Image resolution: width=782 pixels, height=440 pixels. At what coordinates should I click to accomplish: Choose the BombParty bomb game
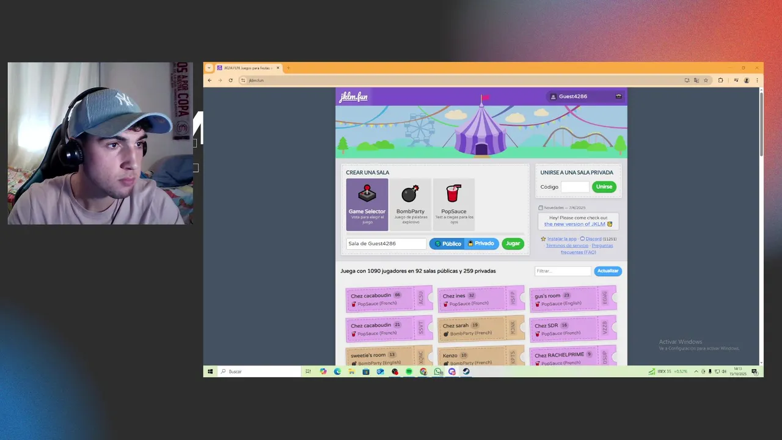[x=410, y=205]
